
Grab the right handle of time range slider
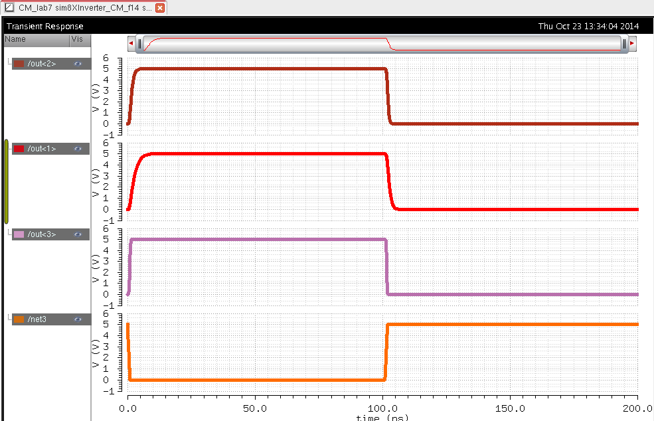coord(624,43)
